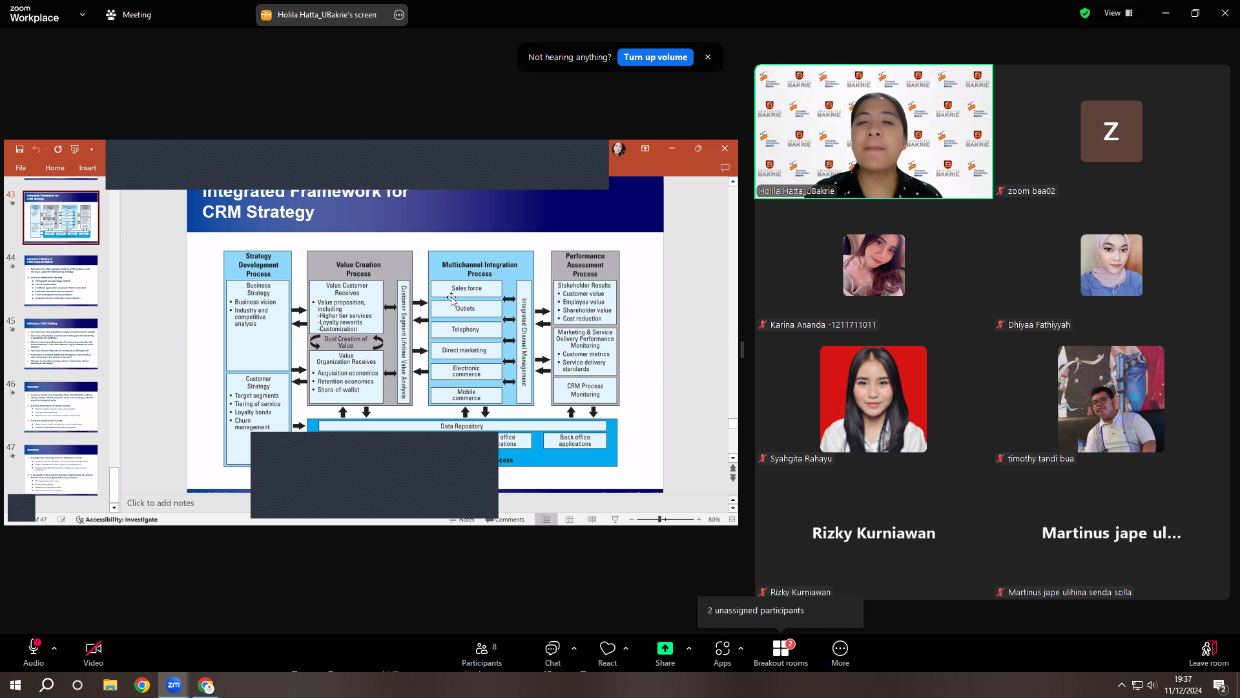
Task: Start Slide Show from status bar
Action: pos(615,520)
